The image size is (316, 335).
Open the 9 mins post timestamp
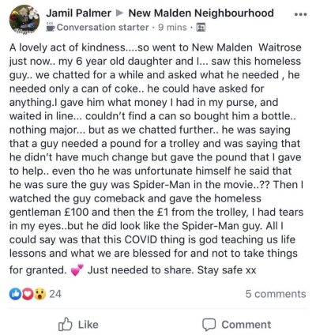pyautogui.click(x=172, y=27)
